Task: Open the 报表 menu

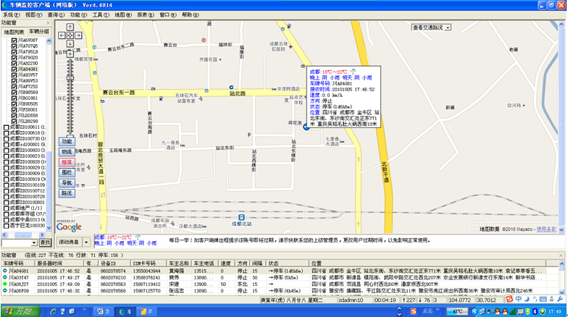Action: click(146, 14)
